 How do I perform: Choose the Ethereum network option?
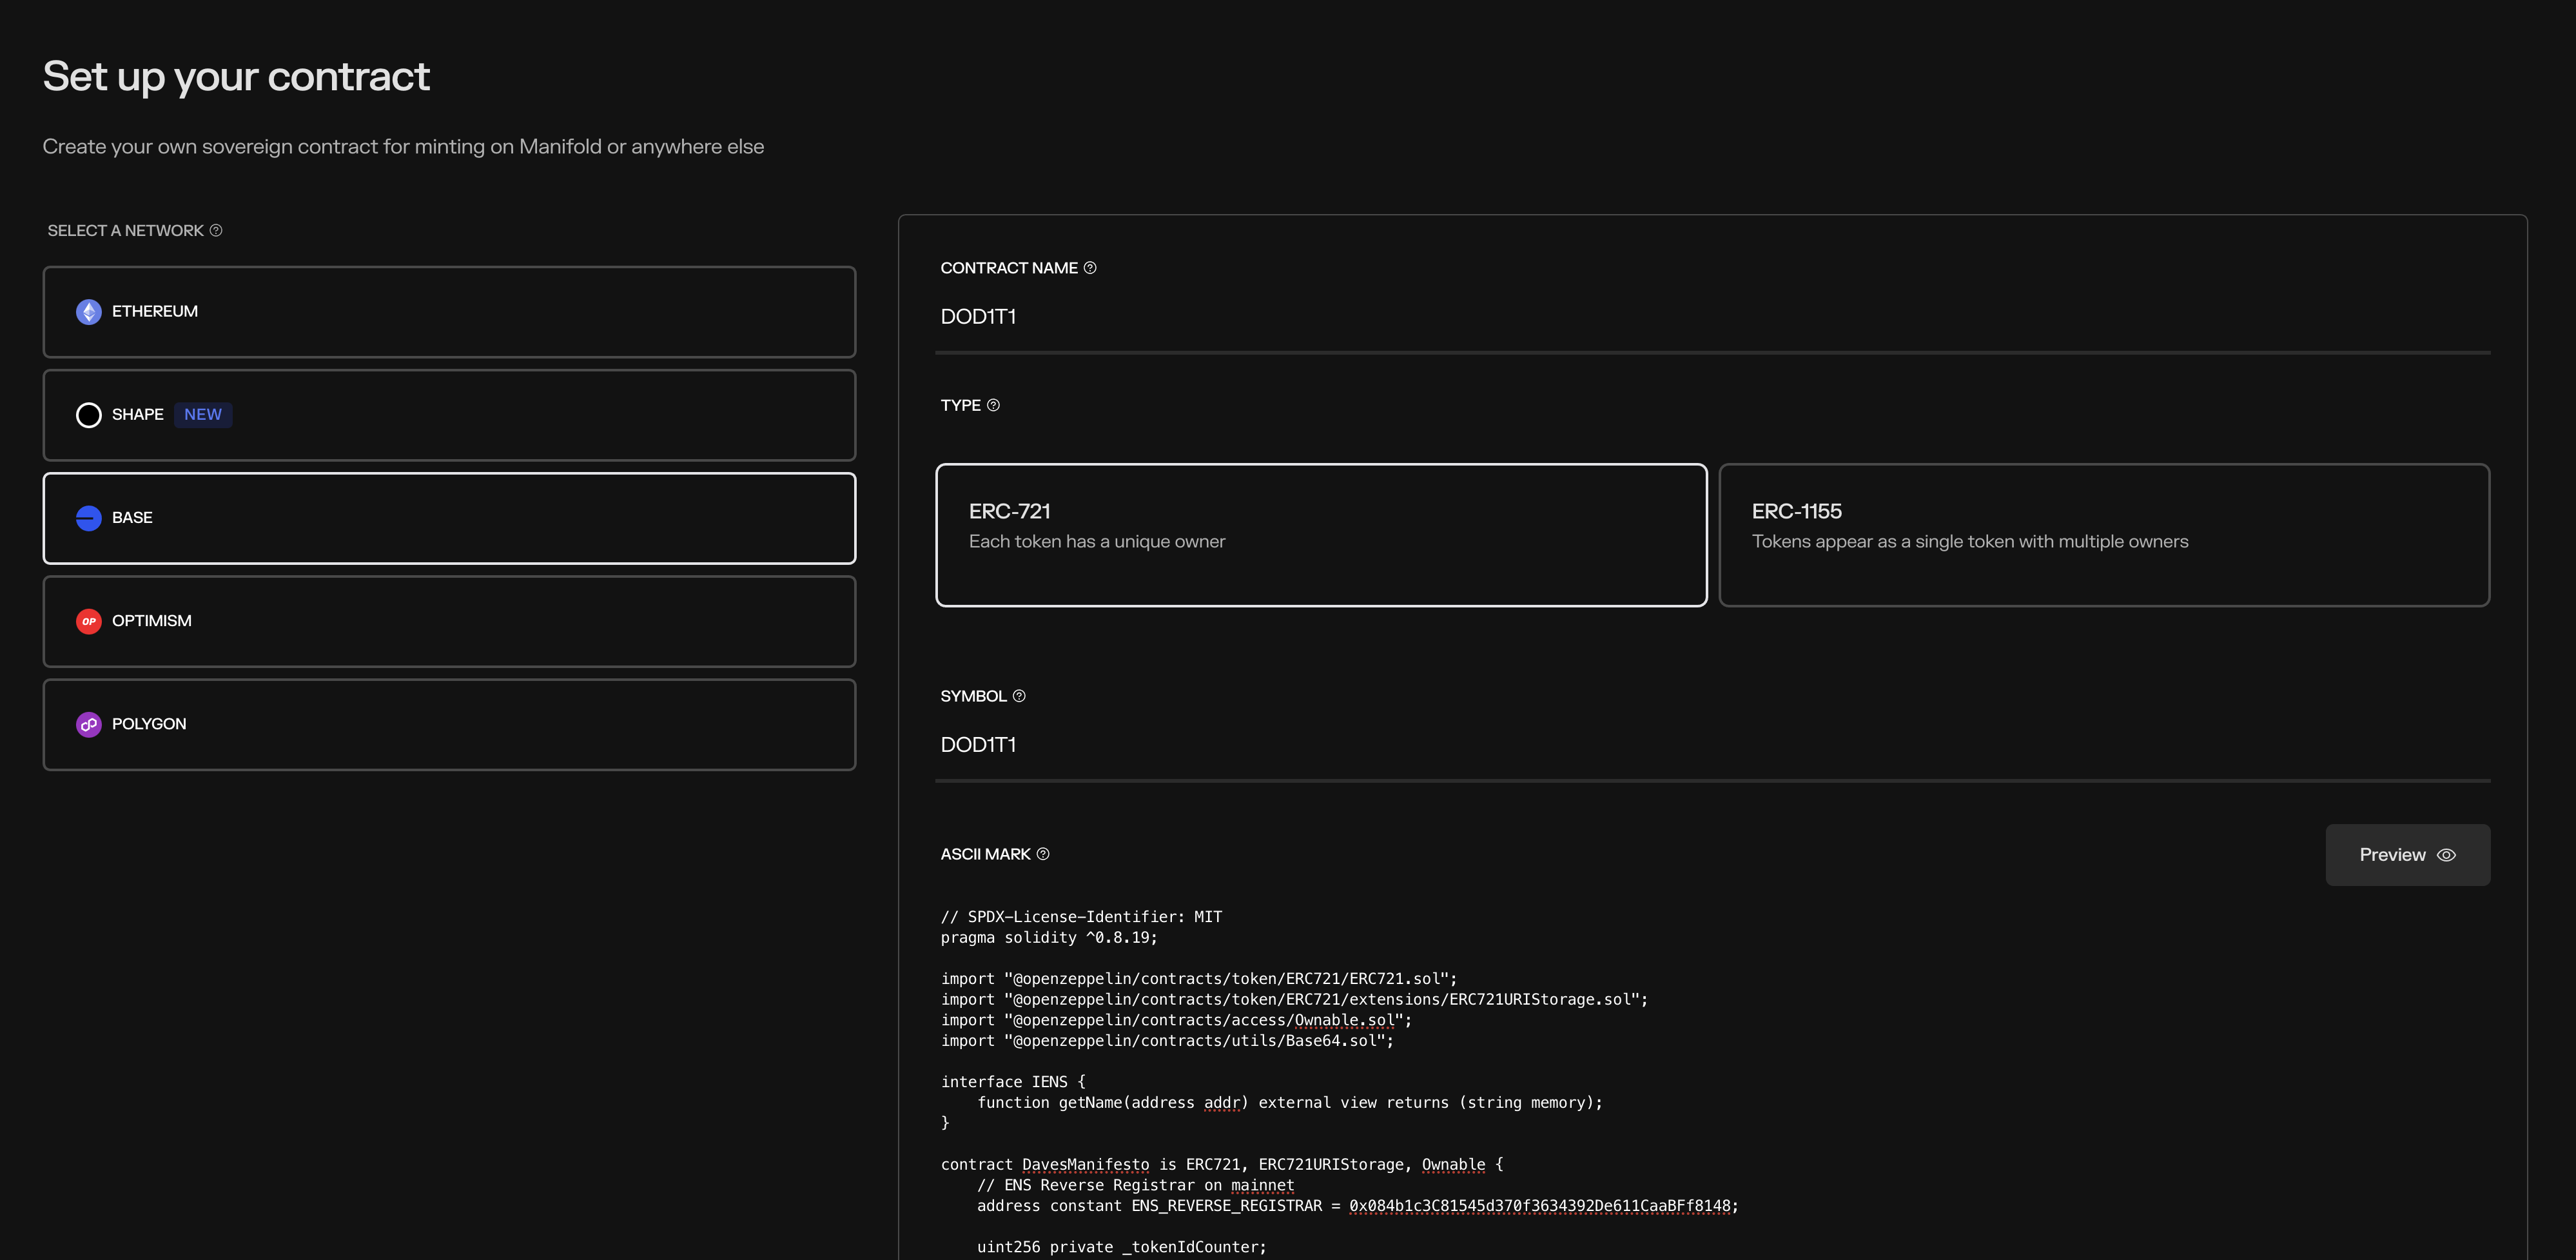tap(449, 312)
